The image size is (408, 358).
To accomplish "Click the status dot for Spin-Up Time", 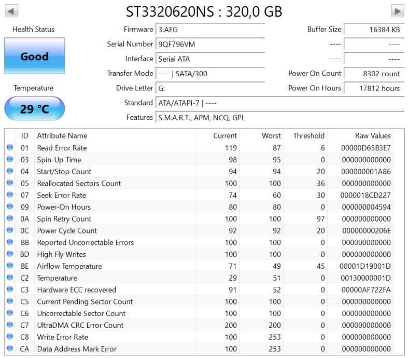I will pos(10,159).
